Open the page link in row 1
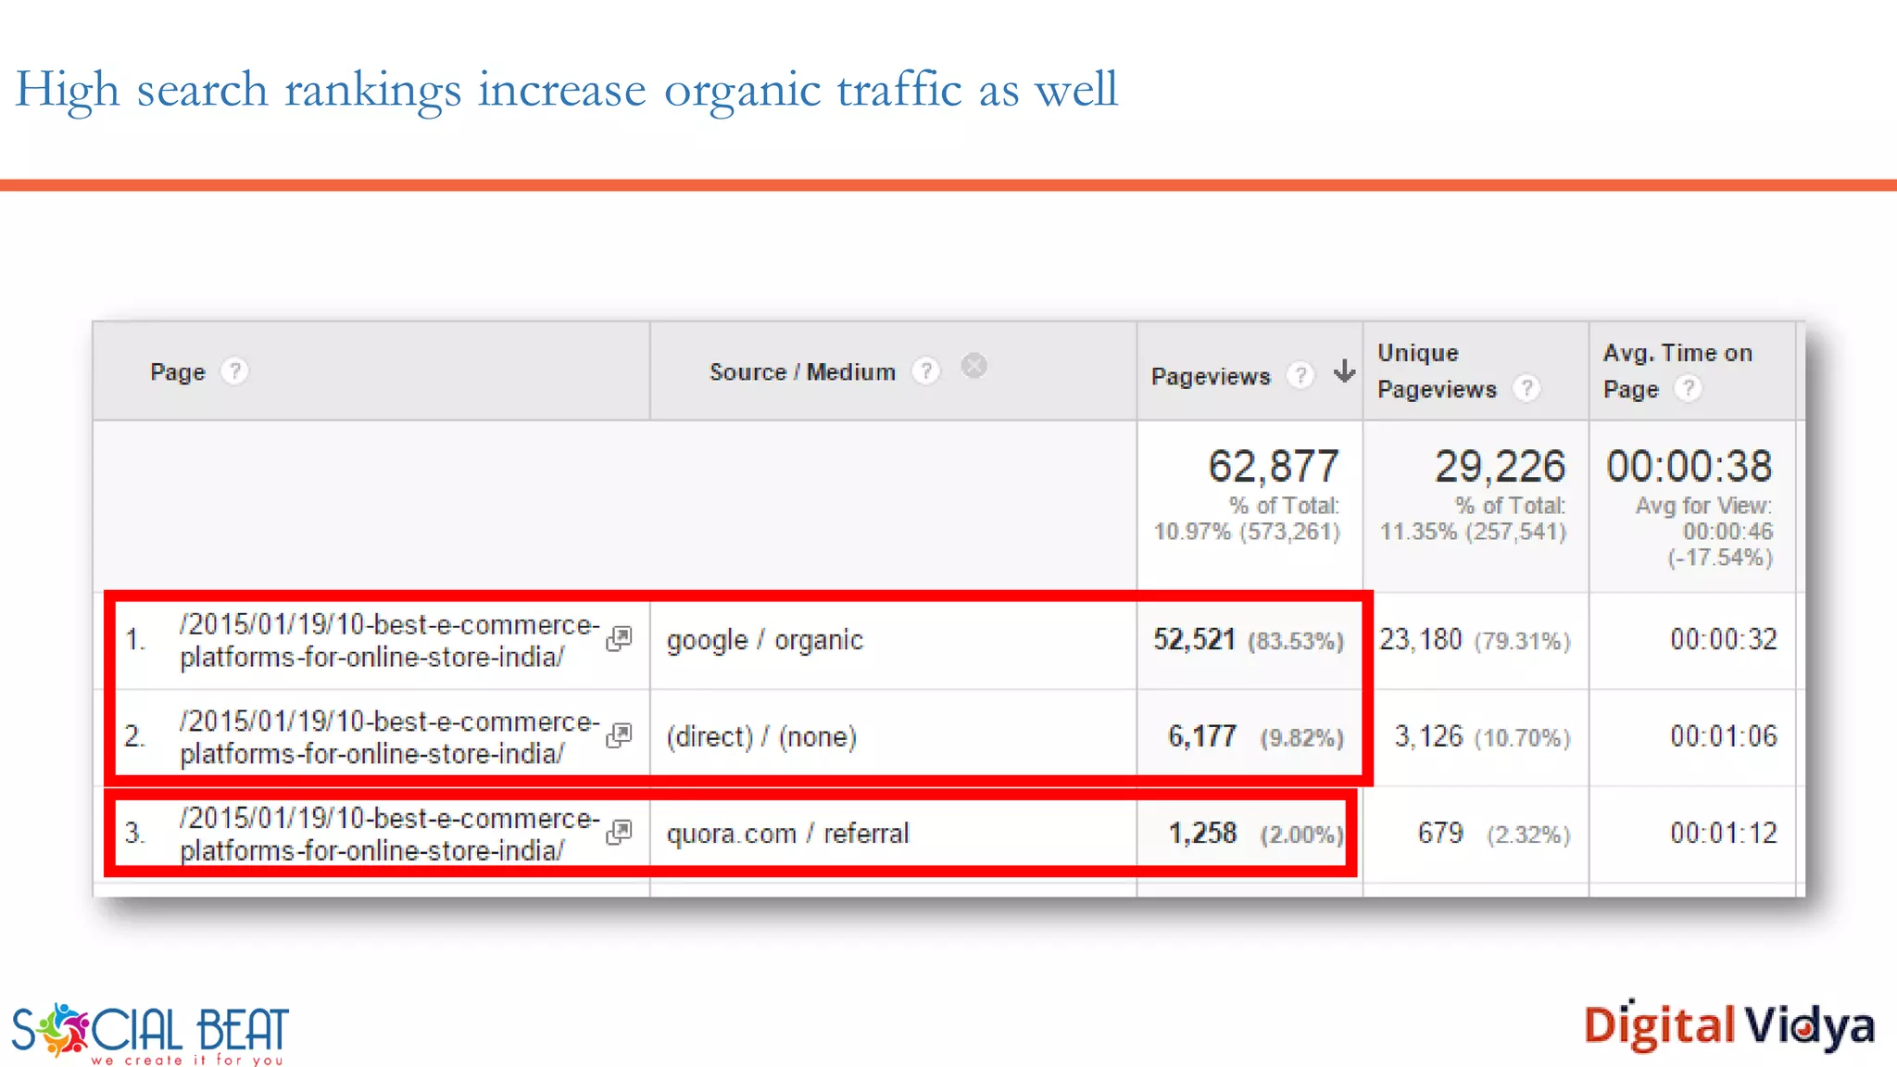Viewport: 1897px width, 1067px height. 390,640
